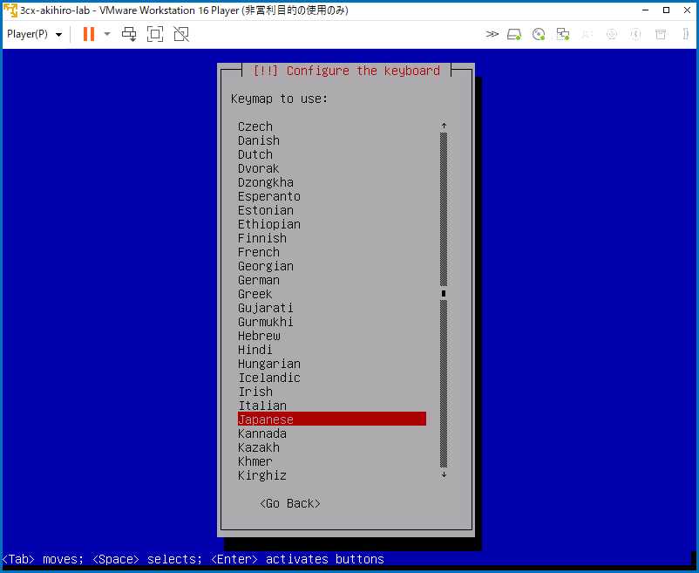Select Dvorak keymap
This screenshot has height=573, width=699.
coord(332,168)
